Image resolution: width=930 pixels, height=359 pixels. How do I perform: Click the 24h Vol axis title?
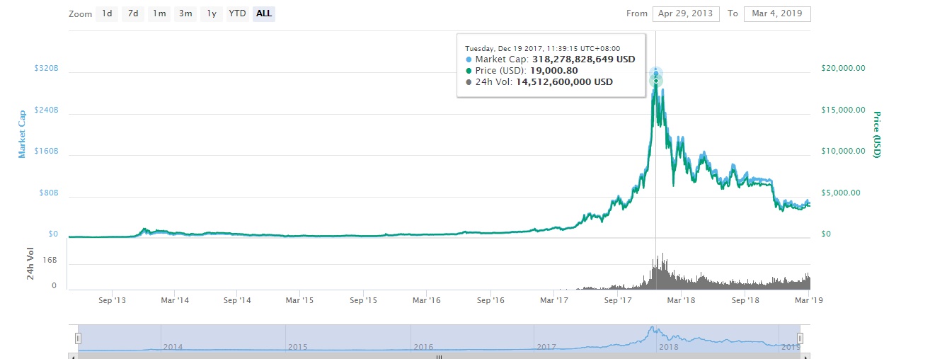31,263
